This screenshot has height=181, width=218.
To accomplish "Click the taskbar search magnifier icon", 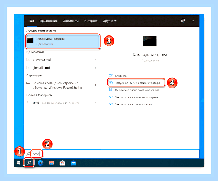I will coord(29,163).
